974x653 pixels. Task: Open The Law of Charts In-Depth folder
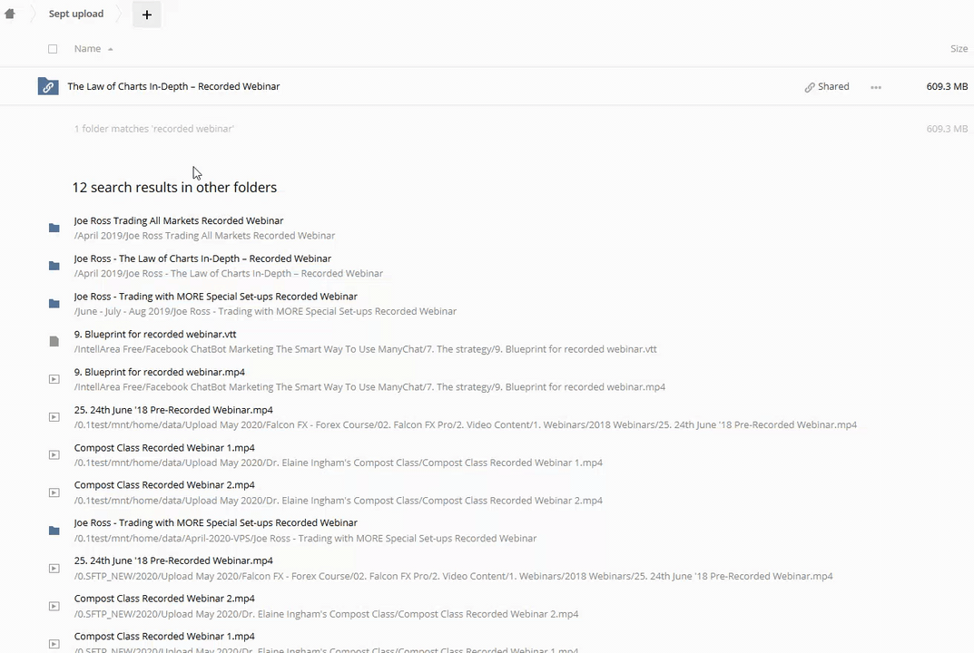(x=173, y=86)
